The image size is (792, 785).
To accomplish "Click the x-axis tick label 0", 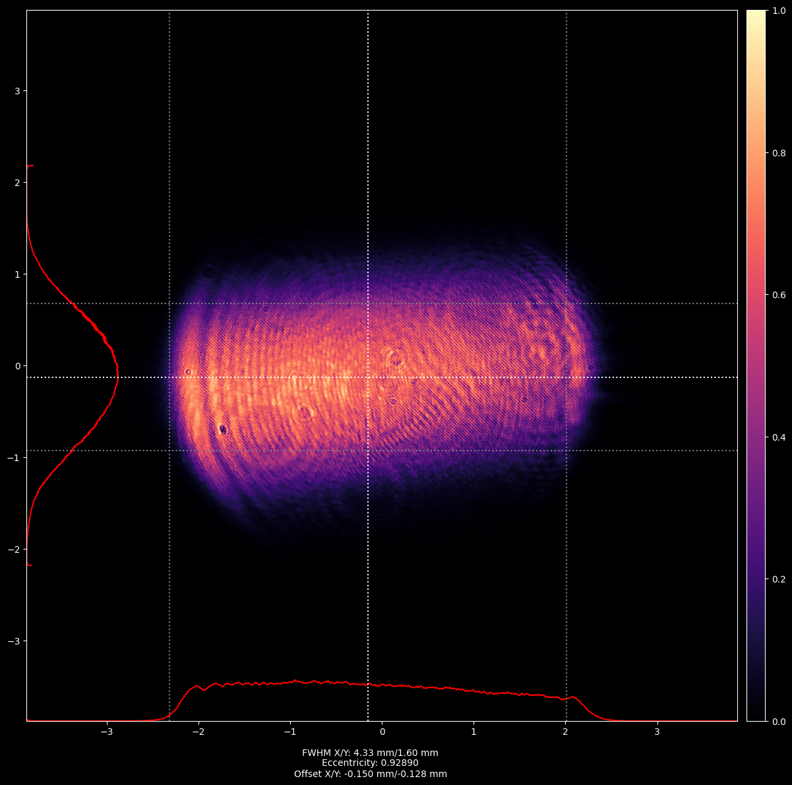I will [x=382, y=732].
